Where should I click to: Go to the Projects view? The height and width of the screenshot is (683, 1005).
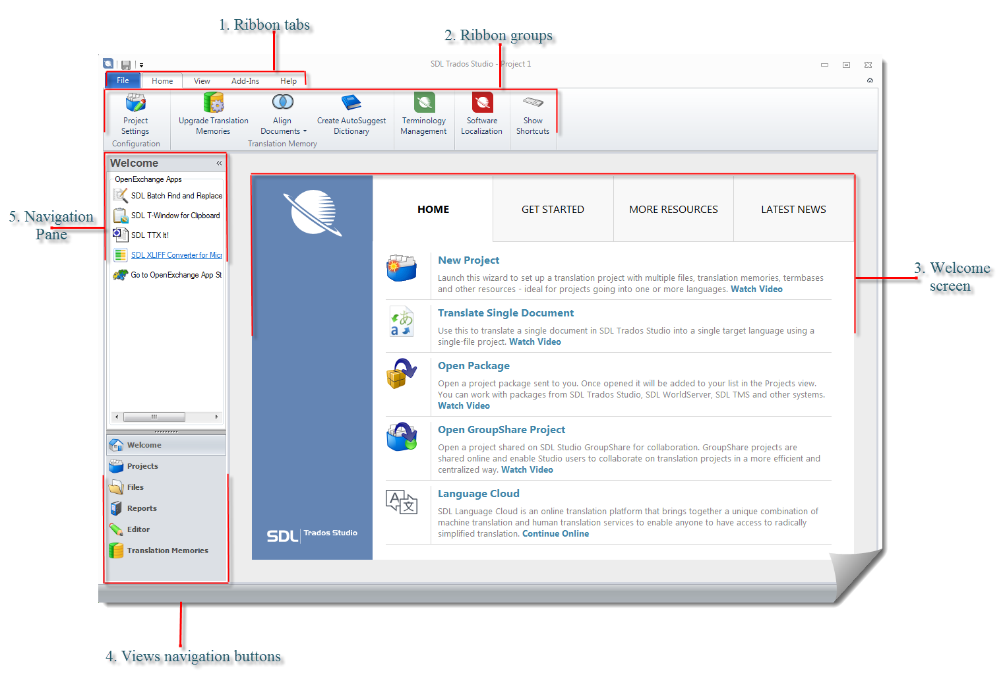click(x=166, y=466)
